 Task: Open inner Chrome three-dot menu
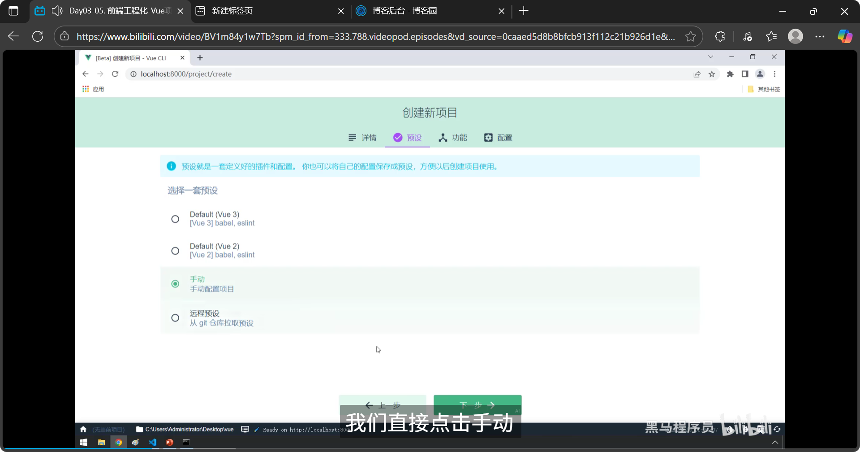[774, 74]
